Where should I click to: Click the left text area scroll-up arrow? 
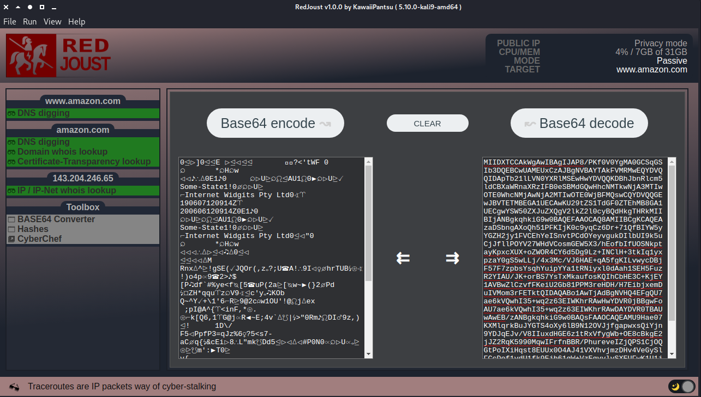(369, 162)
